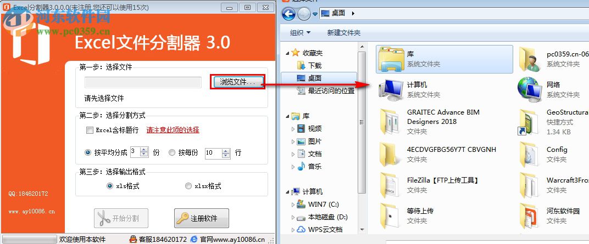The image size is (589, 244).
Task: Click the file path input field
Action: [x=143, y=82]
